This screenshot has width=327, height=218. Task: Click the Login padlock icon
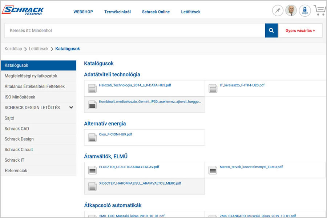(x=305, y=11)
